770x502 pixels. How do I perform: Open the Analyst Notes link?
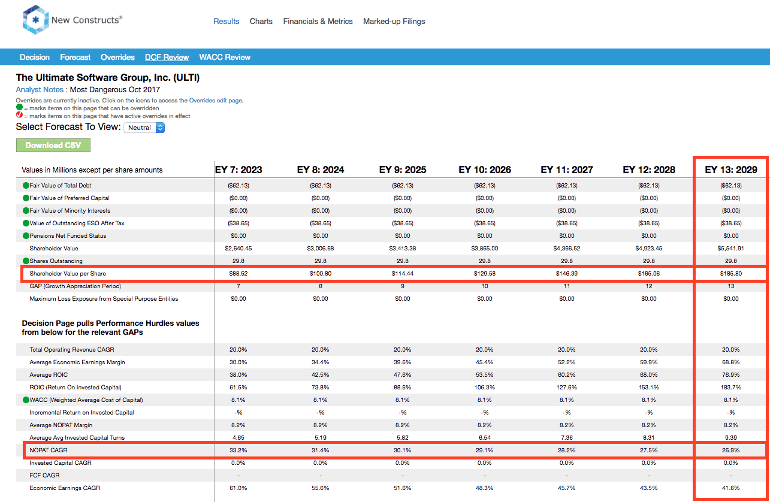(40, 89)
